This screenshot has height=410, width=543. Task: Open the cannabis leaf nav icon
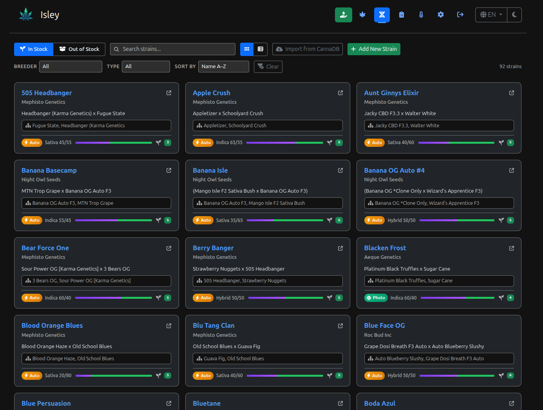click(x=362, y=15)
